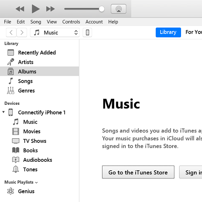
Task: Select the Albums sidebar item
Action: tap(39, 71)
